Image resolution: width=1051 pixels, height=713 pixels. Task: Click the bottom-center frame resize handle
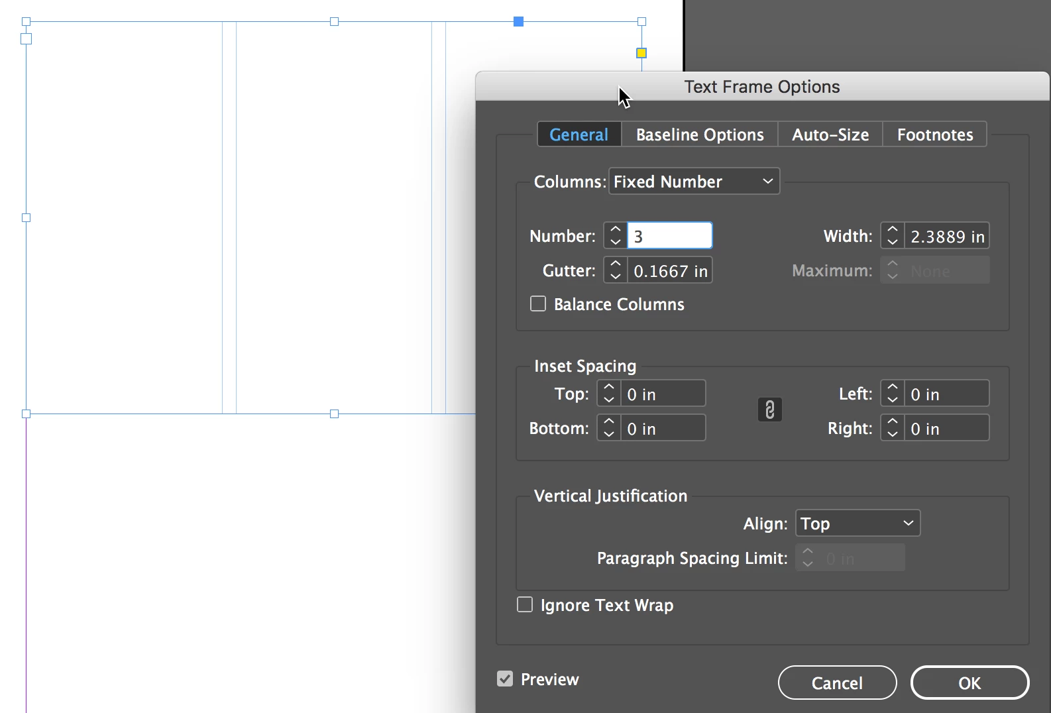[335, 414]
